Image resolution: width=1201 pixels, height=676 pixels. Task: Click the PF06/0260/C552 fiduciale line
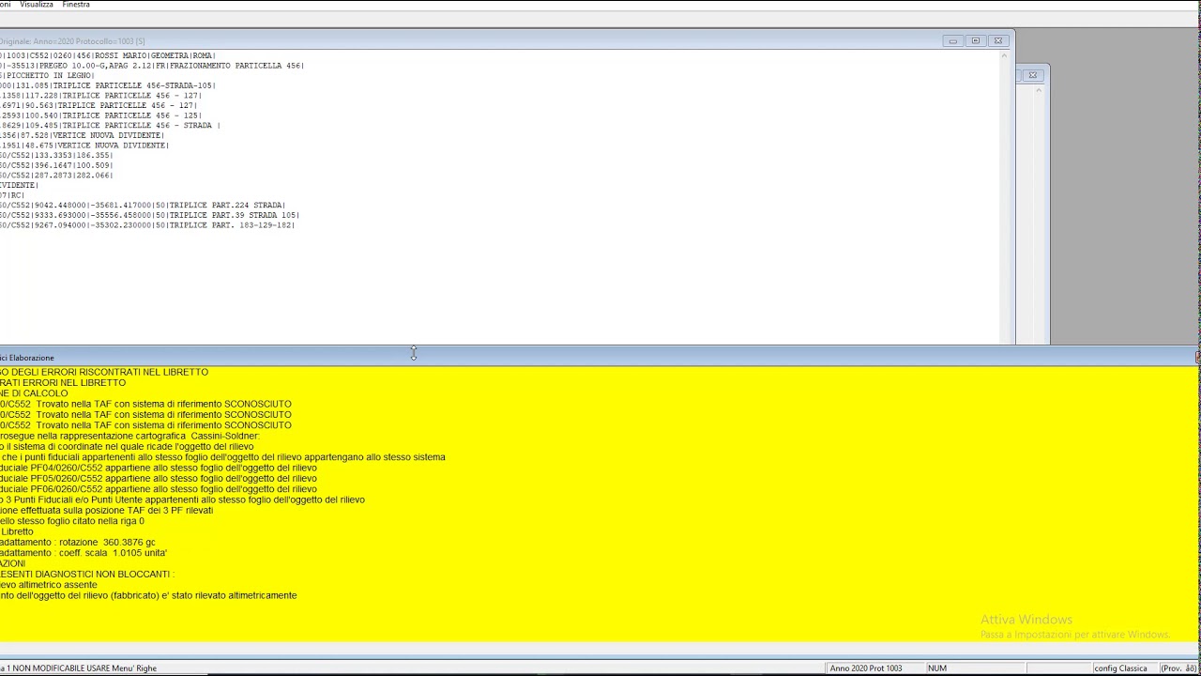[x=159, y=489]
